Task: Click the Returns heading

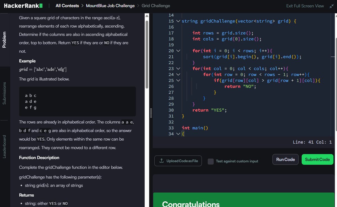Action: pos(26,195)
